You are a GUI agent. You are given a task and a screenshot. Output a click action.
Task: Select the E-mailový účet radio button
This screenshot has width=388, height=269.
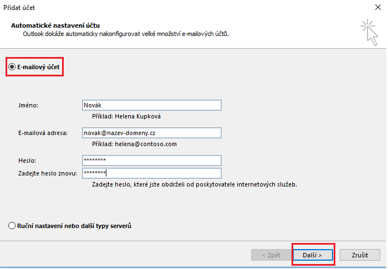[x=12, y=67]
